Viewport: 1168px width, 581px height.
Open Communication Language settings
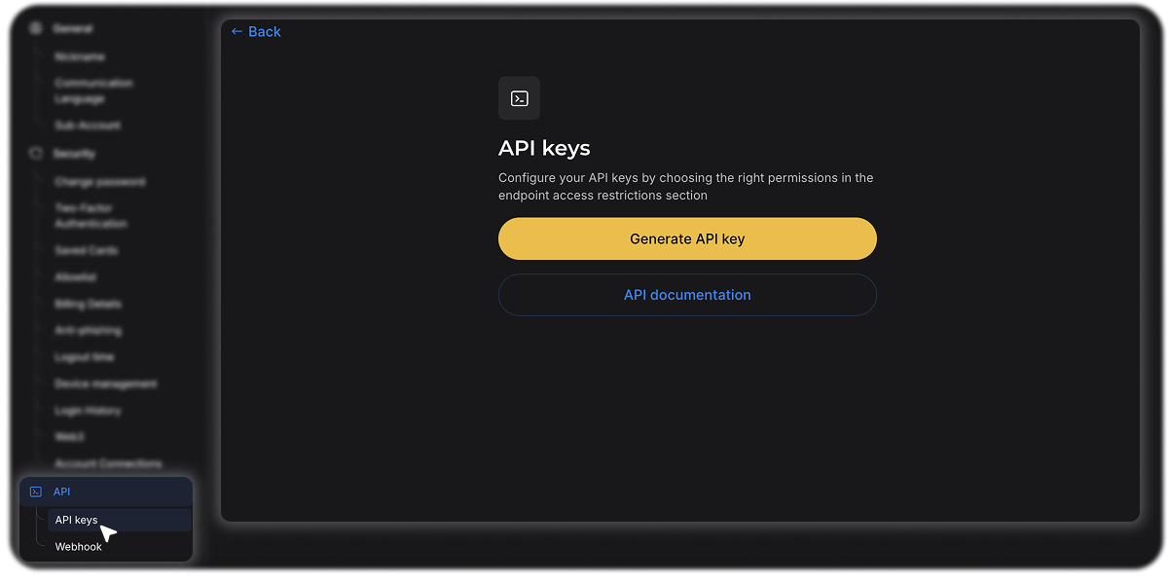[93, 91]
